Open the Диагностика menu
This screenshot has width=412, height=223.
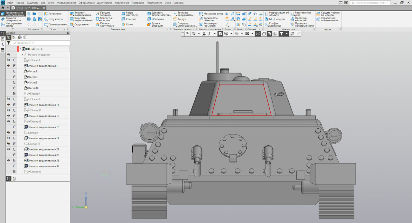pos(105,2)
